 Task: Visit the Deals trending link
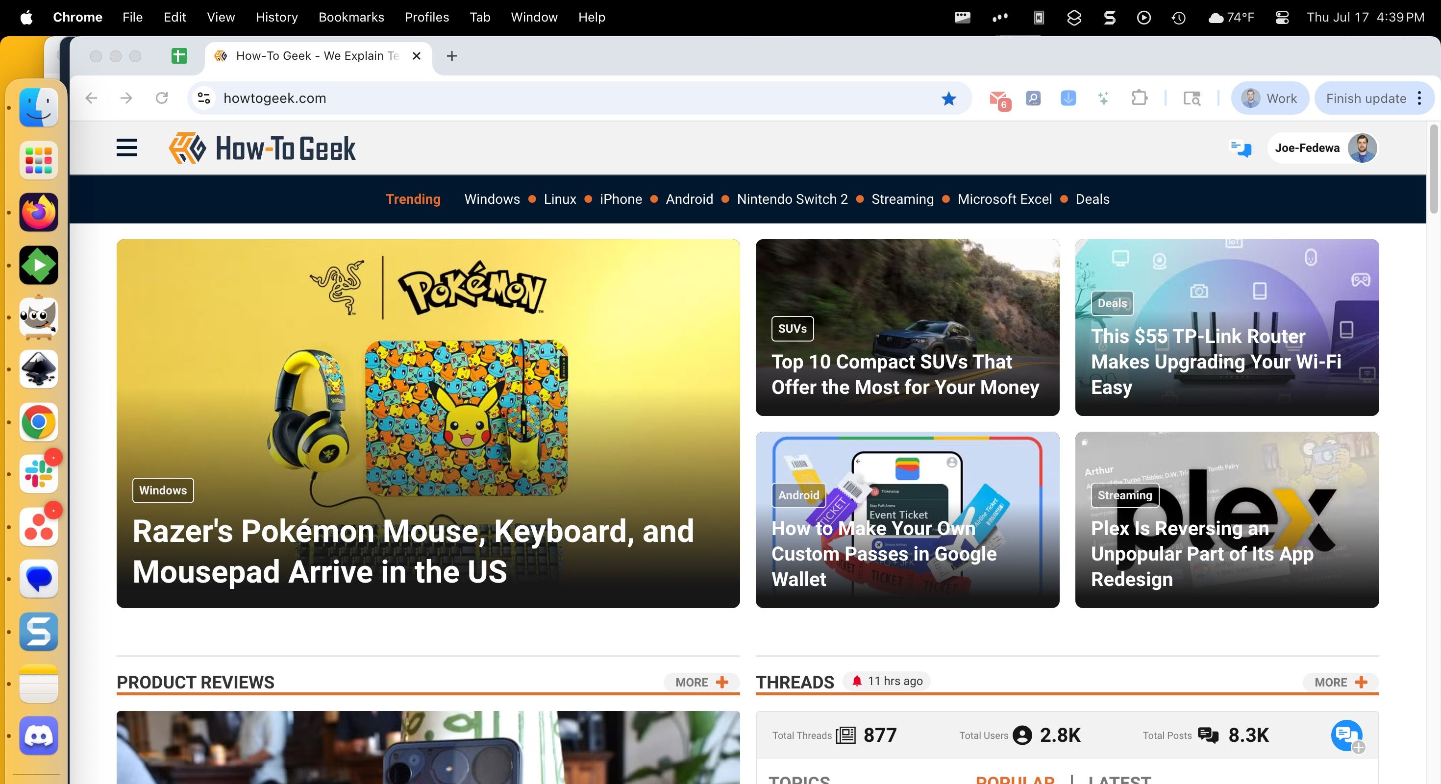(x=1093, y=199)
